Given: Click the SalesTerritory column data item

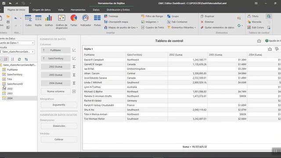Looking at the screenshot, I should 56,58.
